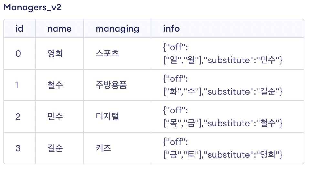Select the name cell 철수
The height and width of the screenshot is (170, 310).
pos(55,85)
